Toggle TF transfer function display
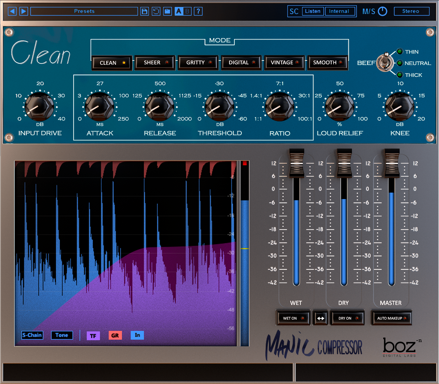The image size is (439, 384). pyautogui.click(x=93, y=336)
